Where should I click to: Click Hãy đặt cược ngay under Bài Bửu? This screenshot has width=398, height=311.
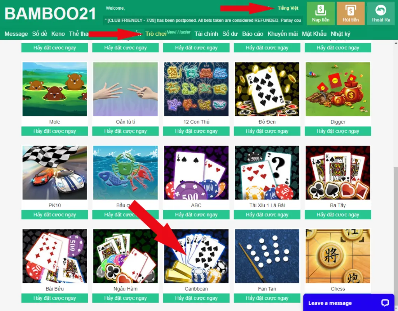click(x=54, y=298)
